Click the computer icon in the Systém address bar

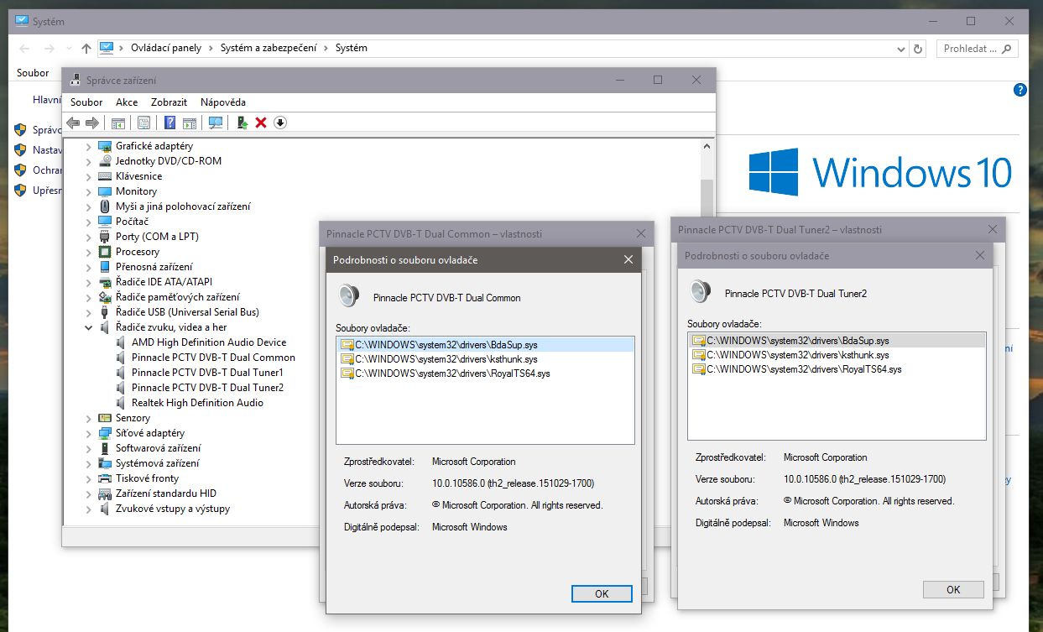click(x=107, y=48)
